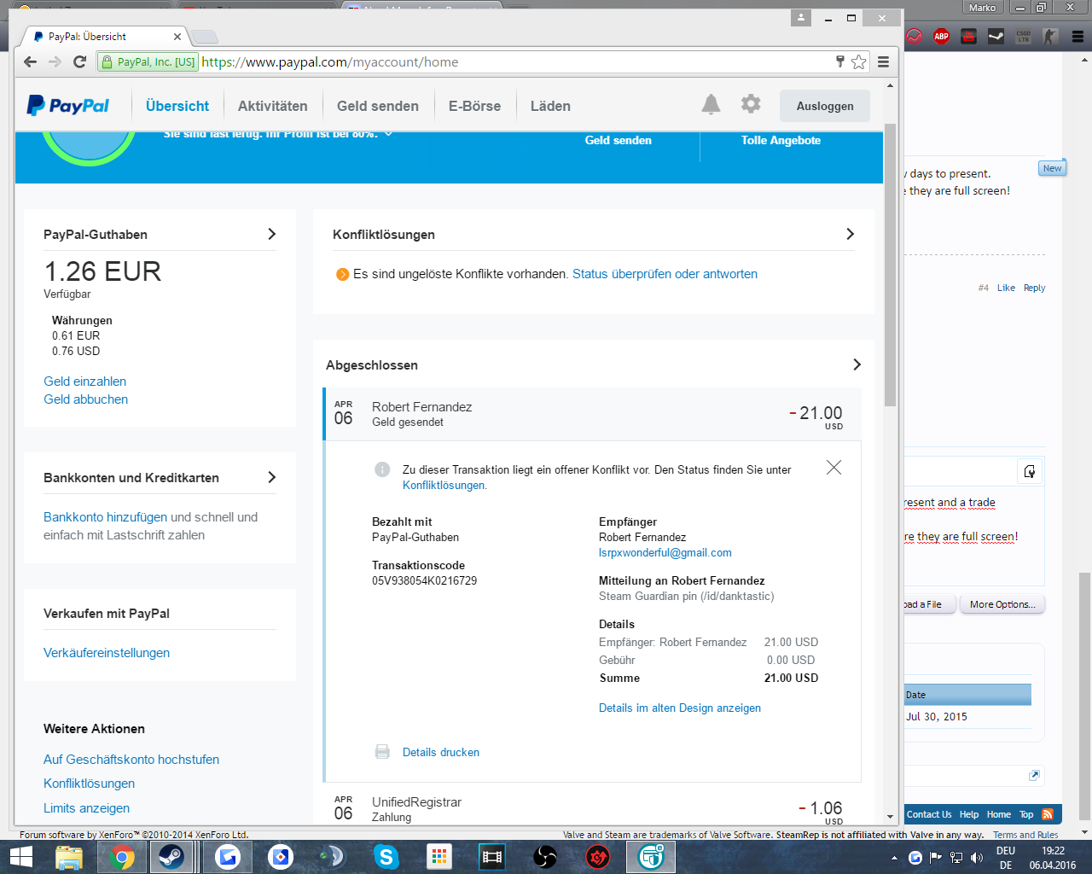Expand the PayPal-Guthaben section arrow
This screenshot has height=874, width=1092.
(271, 234)
